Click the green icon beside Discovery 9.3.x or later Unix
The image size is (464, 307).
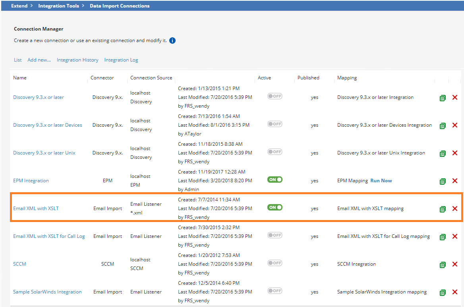pos(443,153)
